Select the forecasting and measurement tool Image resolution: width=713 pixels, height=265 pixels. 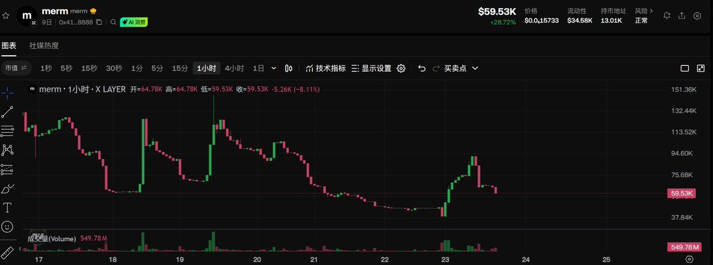[x=7, y=170]
